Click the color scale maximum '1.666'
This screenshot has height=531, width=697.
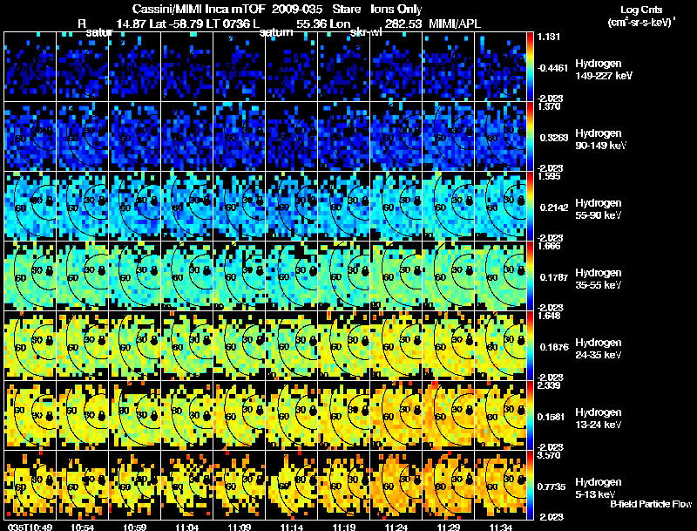549,246
